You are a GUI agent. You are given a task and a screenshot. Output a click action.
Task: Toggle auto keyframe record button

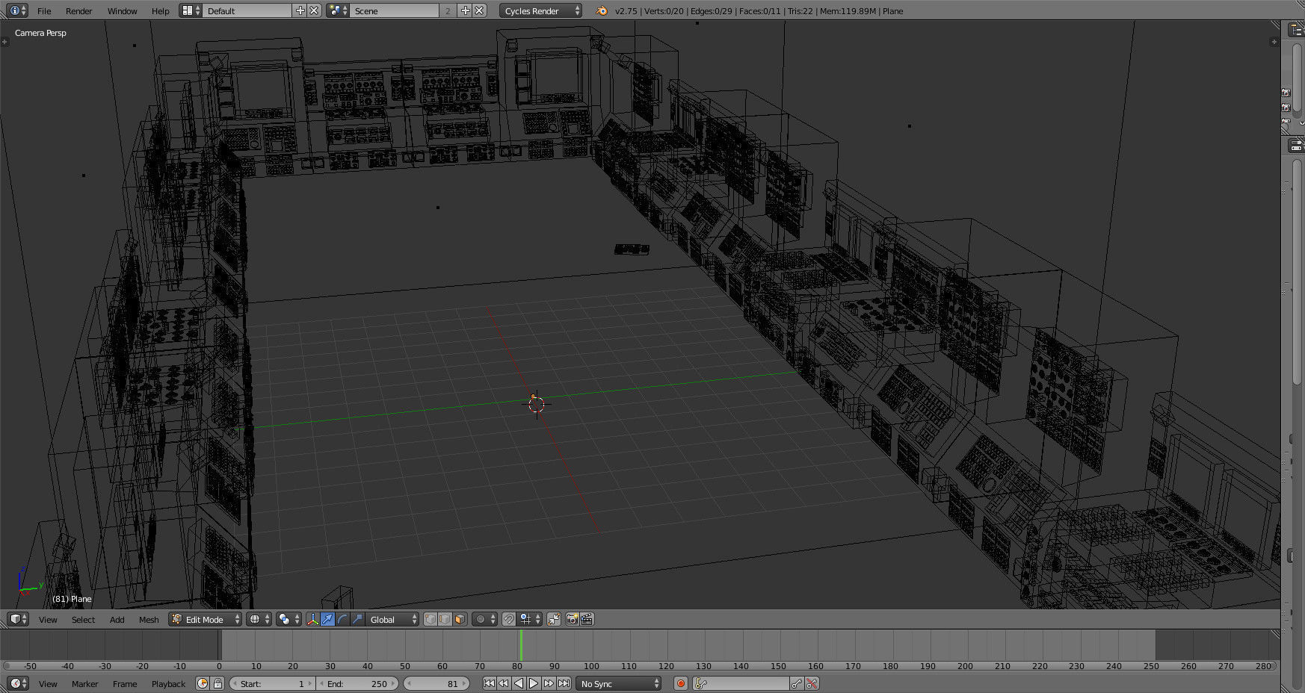coord(681,683)
